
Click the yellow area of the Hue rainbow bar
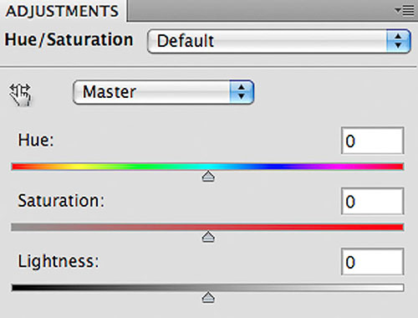point(75,167)
